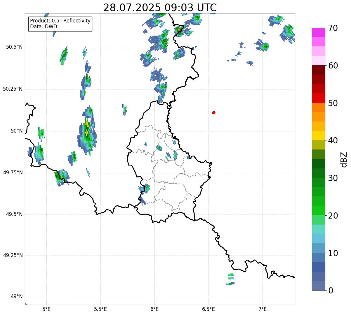Click the 6.5°E longitude label

(208, 309)
